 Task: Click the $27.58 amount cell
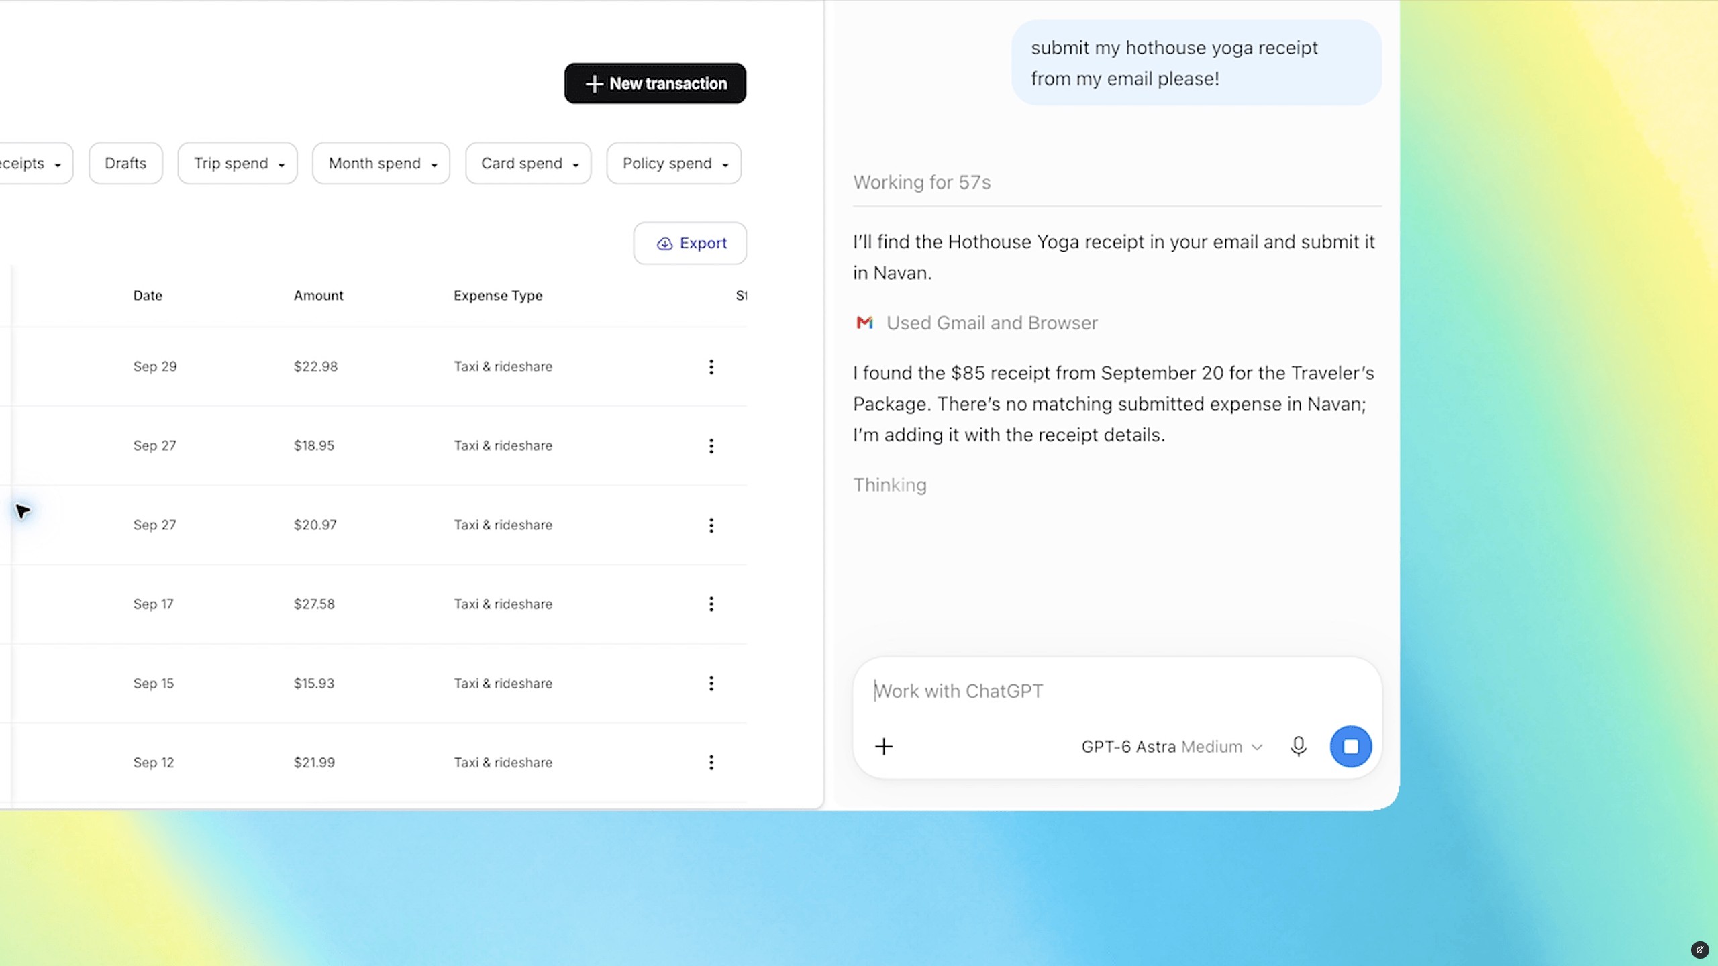click(313, 604)
